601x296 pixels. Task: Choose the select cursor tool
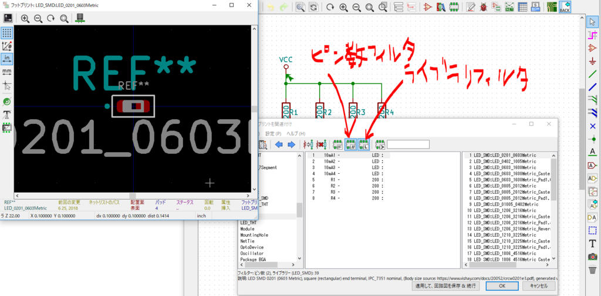point(593,23)
